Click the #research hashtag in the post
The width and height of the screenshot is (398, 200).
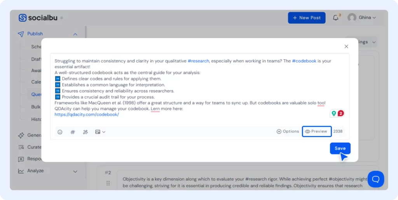pyautogui.click(x=198, y=61)
